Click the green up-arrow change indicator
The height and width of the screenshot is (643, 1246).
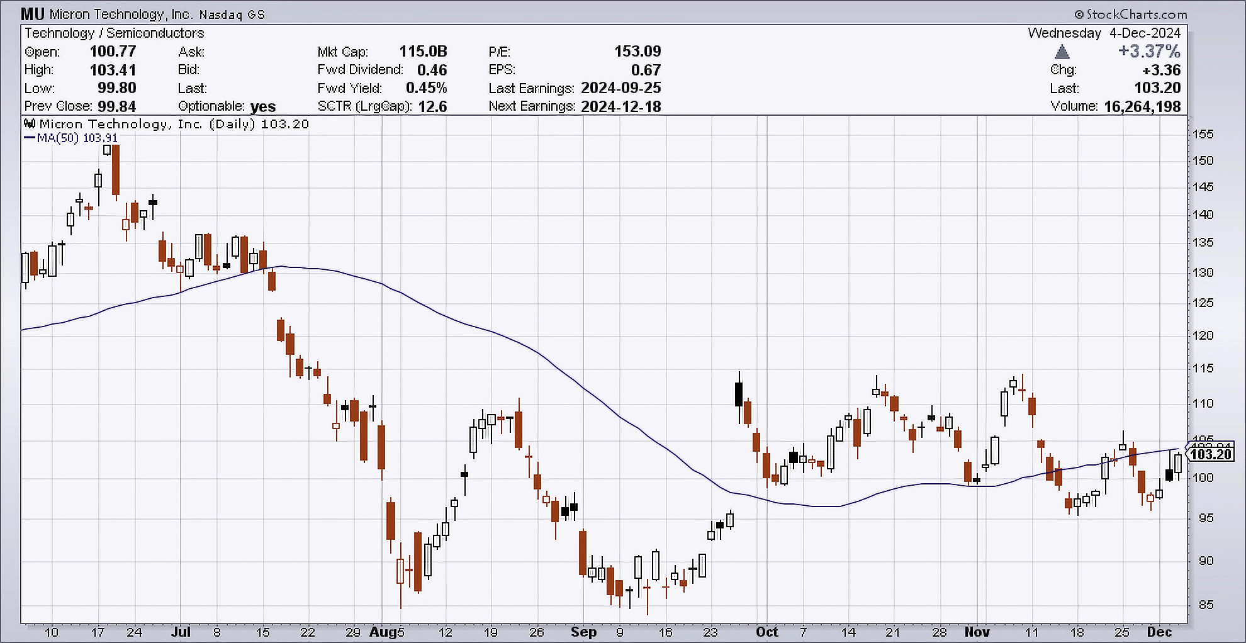click(x=1062, y=52)
